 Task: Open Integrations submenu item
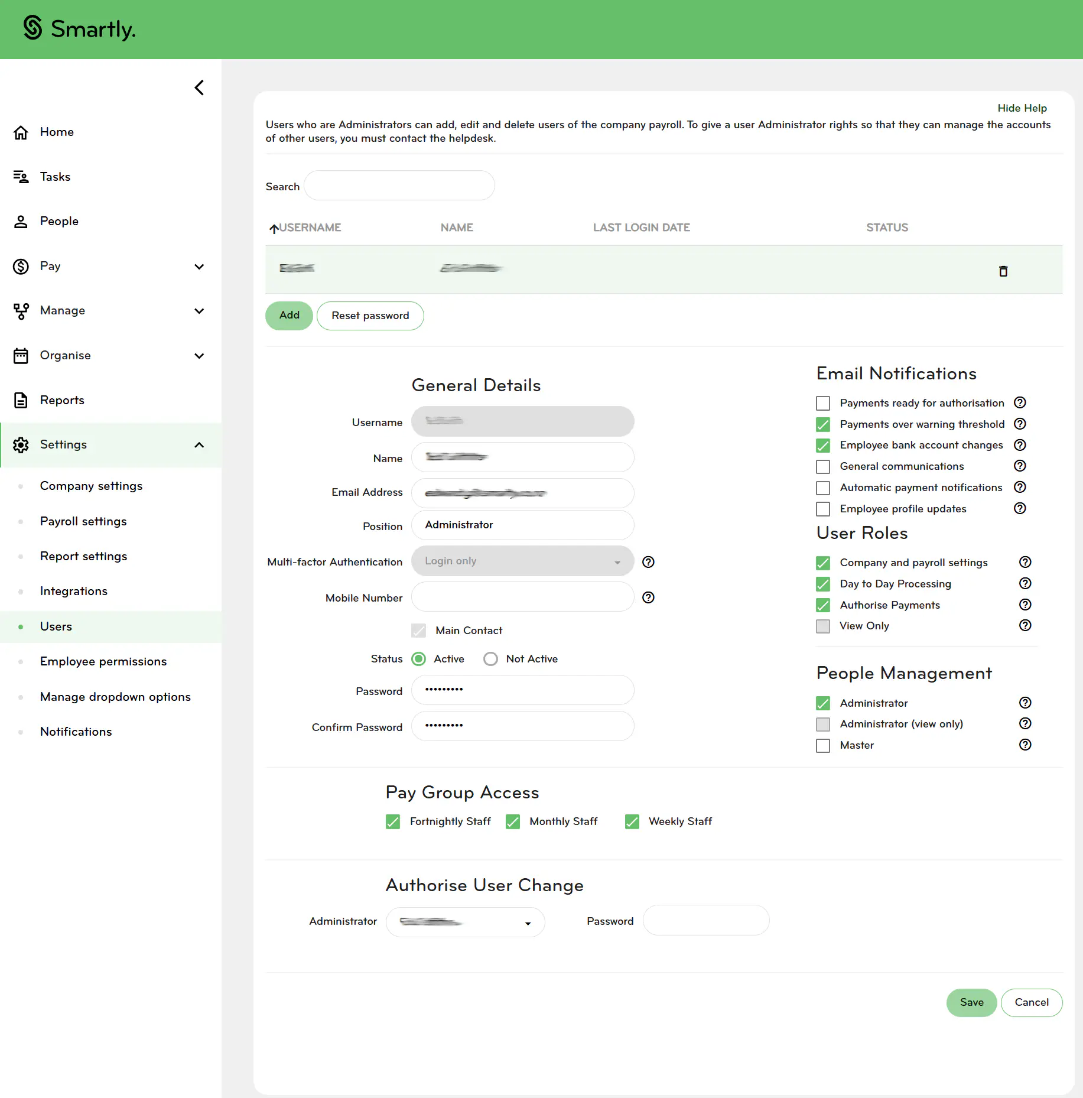click(74, 591)
